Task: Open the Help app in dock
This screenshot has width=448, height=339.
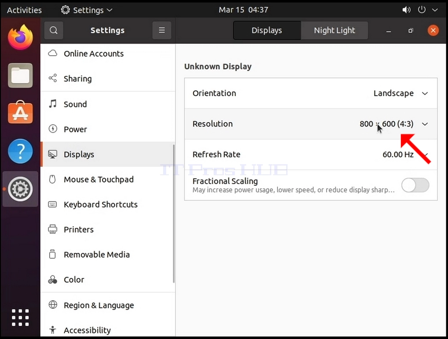Action: (20, 151)
